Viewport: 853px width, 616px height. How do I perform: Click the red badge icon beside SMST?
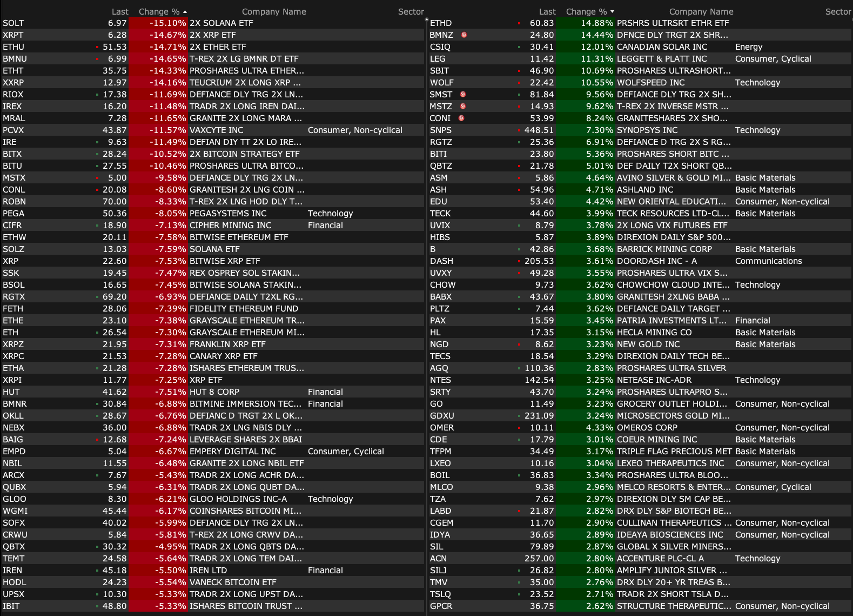[x=463, y=95]
